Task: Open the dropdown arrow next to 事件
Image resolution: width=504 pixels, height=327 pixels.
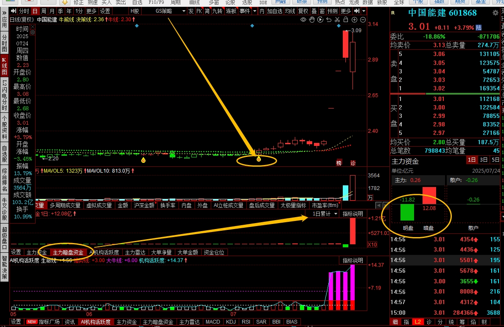Action: 255,11
